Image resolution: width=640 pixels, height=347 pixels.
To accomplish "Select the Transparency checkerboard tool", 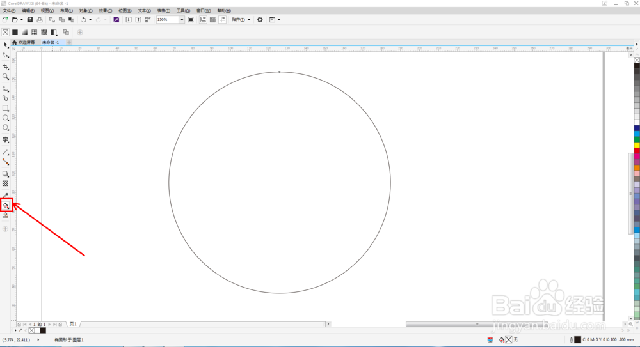I will 5,183.
